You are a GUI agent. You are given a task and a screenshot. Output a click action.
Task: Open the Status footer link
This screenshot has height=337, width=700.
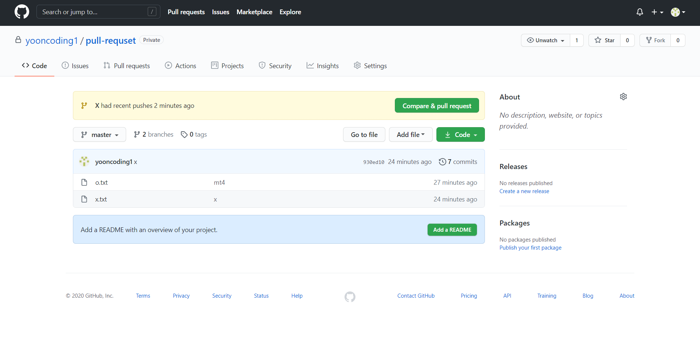click(261, 296)
